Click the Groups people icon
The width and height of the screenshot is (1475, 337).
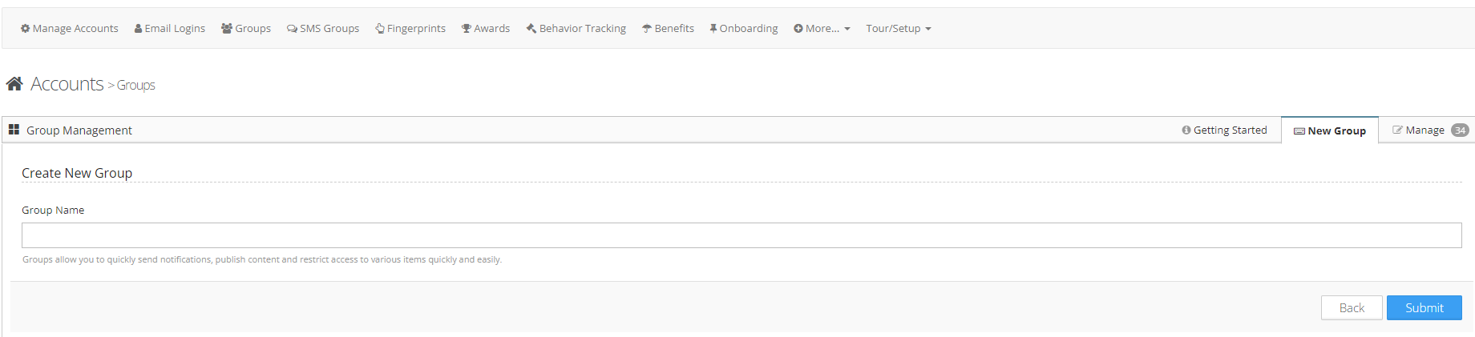227,29
